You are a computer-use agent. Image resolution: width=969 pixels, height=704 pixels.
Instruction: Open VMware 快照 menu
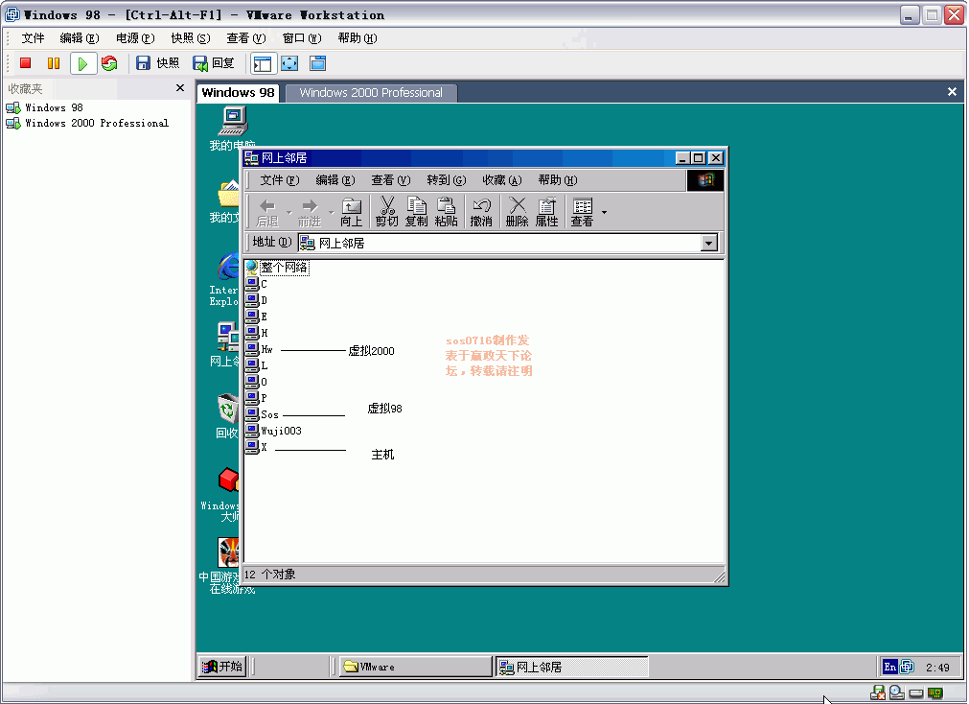coord(191,38)
